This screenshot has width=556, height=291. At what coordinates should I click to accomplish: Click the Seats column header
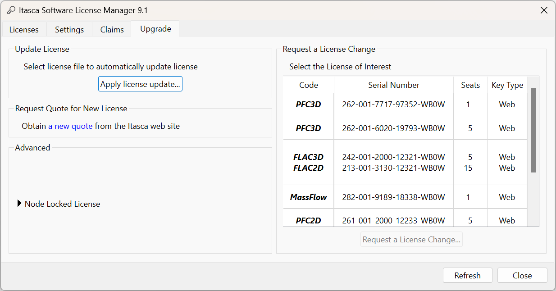click(470, 85)
